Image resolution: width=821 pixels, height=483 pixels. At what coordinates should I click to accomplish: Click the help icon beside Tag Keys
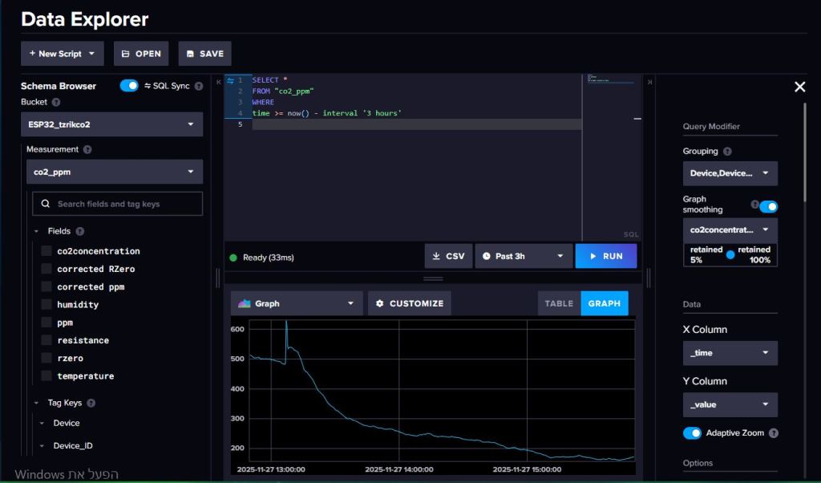tap(91, 404)
